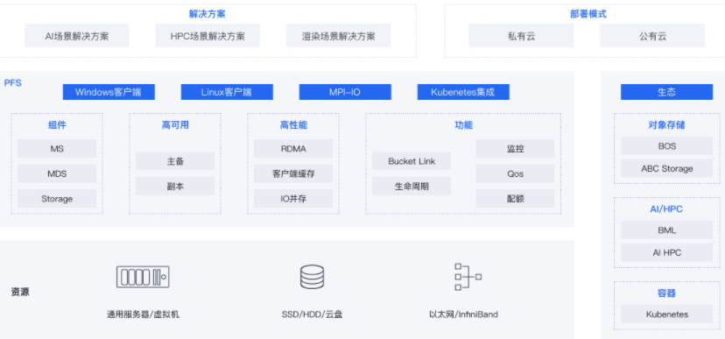The width and height of the screenshot is (725, 339).
Task: Click the server rack icon above 通用服务器/虚拟机
Action: (143, 277)
